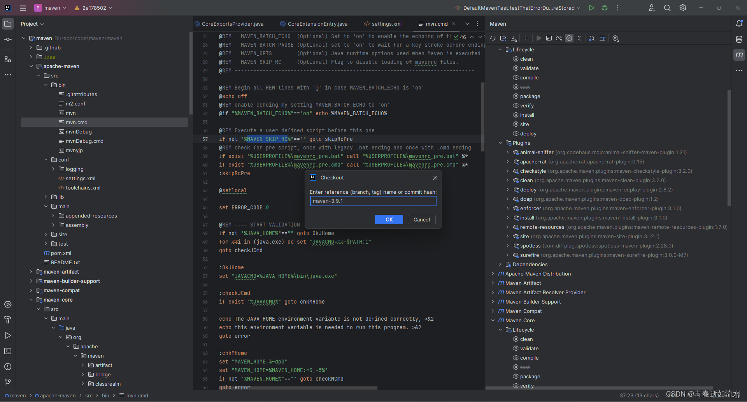The width and height of the screenshot is (747, 402).
Task: Click Execute Maven Goal icon
Action: (x=549, y=38)
